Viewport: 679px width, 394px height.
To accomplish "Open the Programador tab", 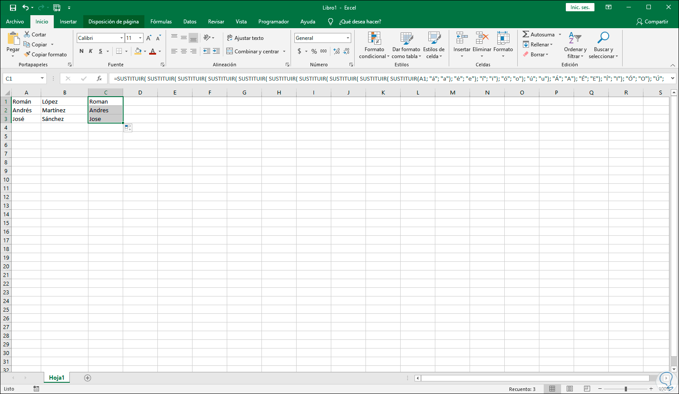I will [273, 21].
